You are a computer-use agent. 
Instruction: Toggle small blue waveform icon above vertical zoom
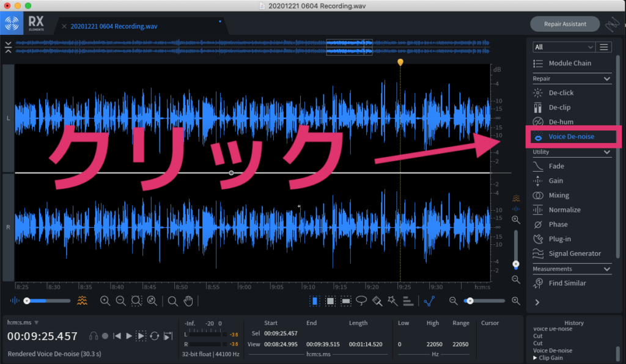(516, 208)
